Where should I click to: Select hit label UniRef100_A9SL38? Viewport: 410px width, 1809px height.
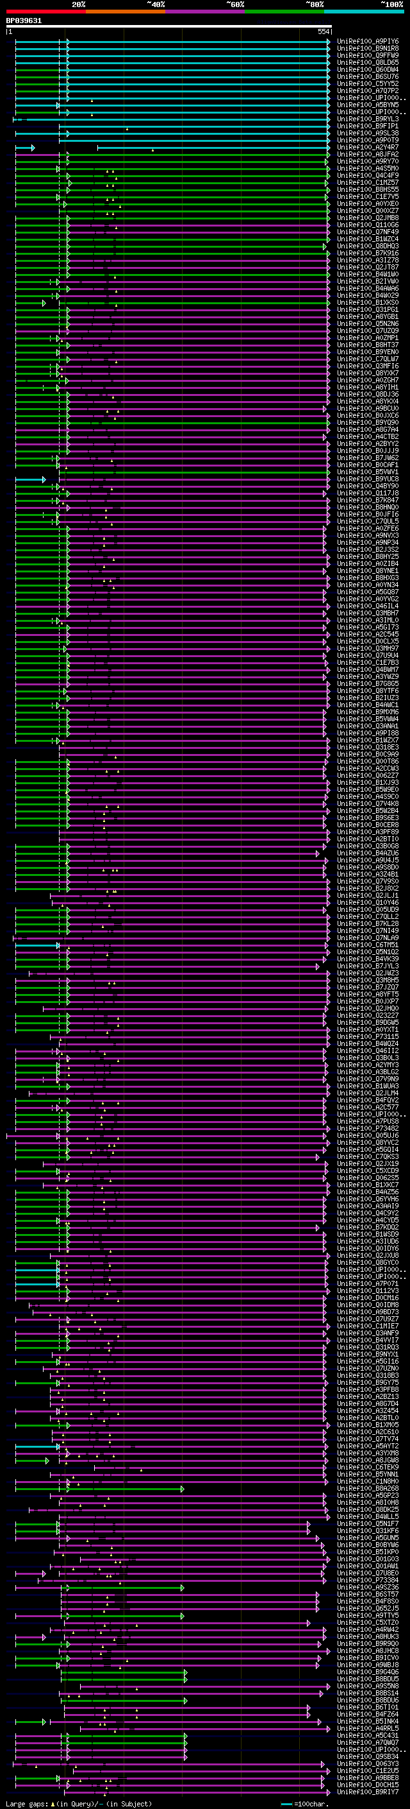coord(367,133)
